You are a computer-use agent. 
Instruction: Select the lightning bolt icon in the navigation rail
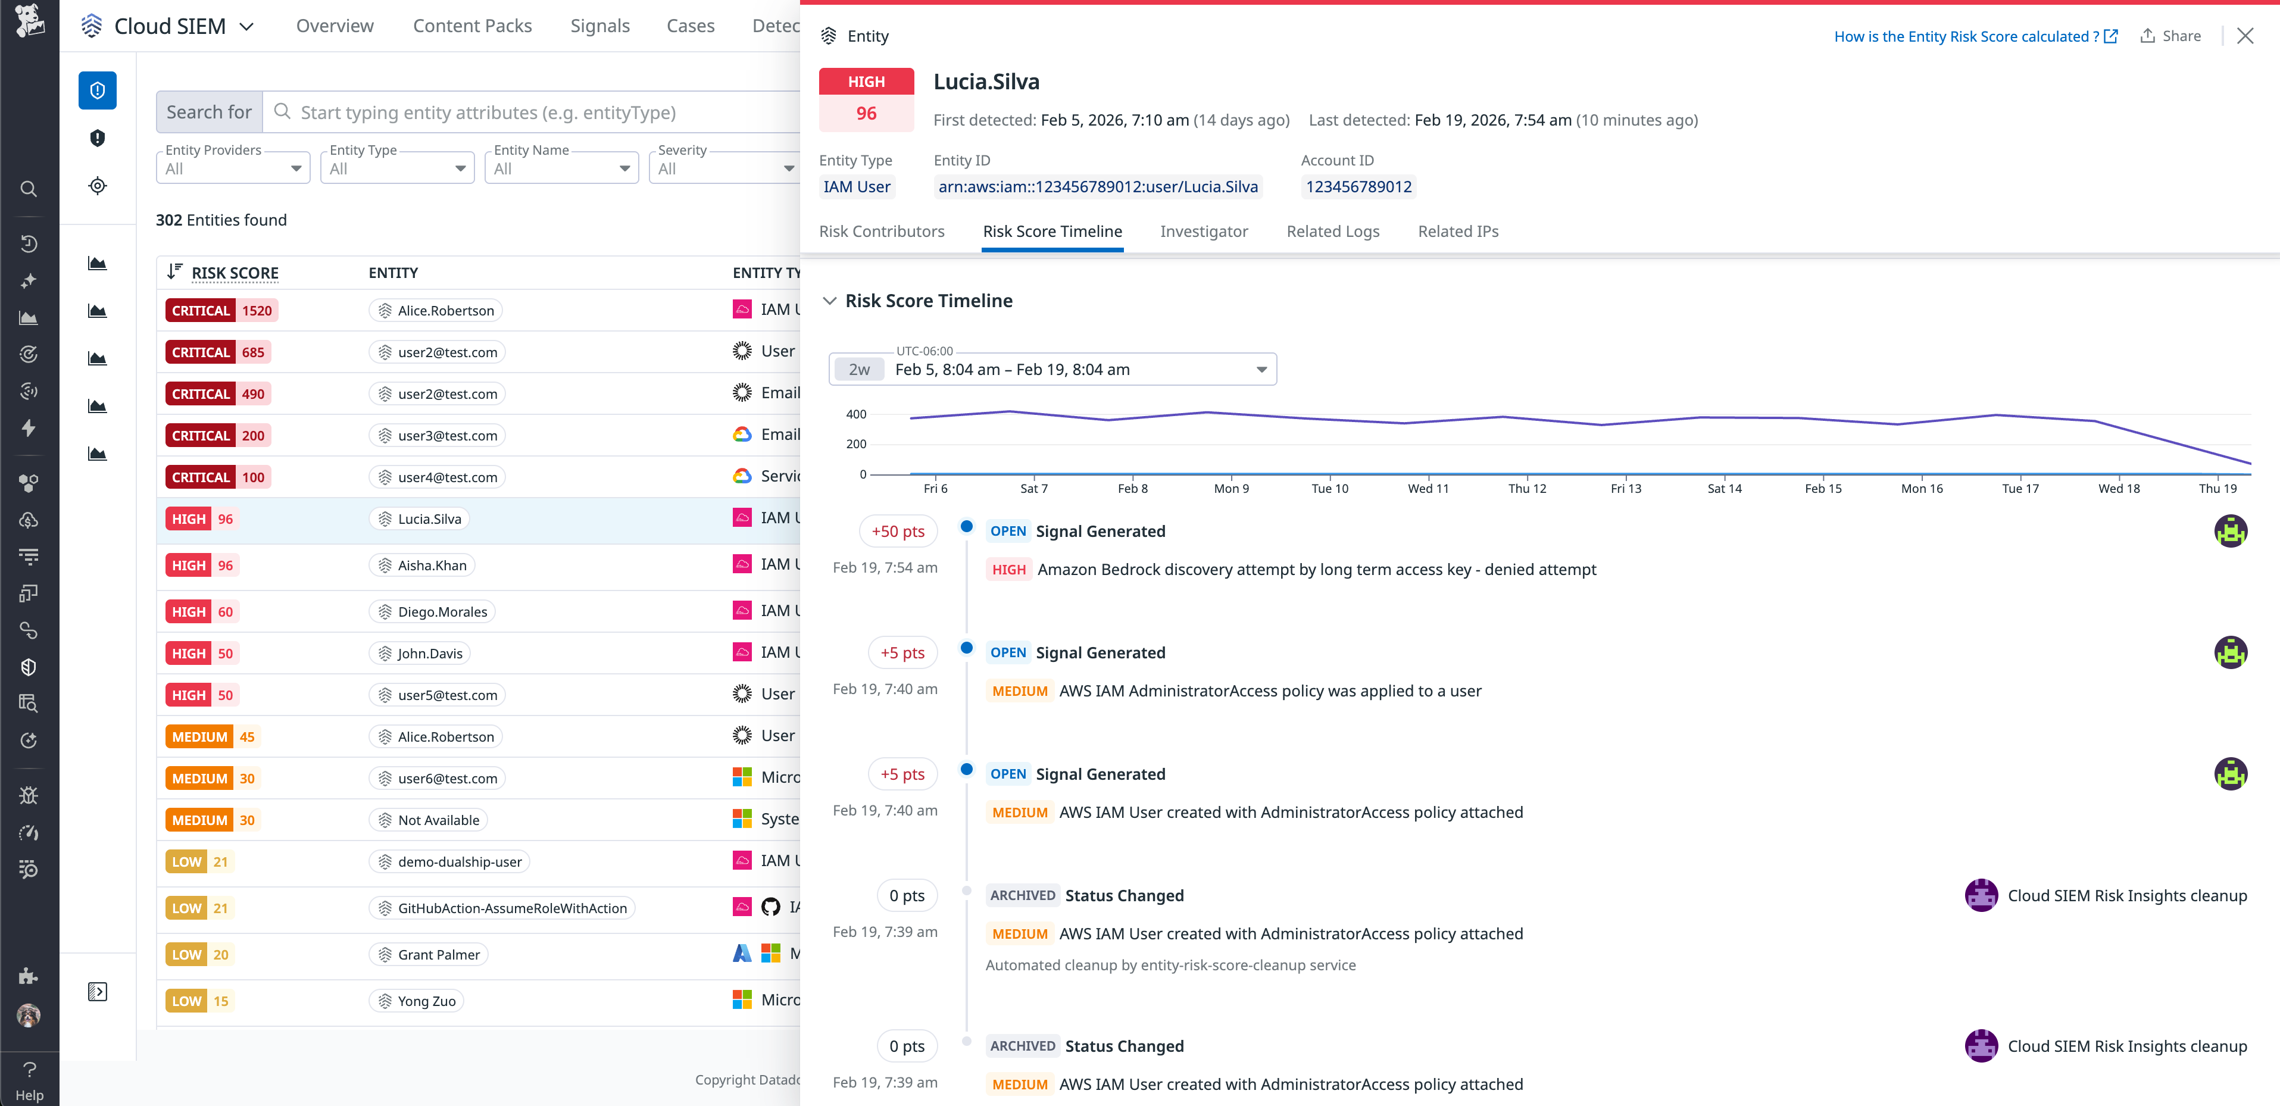(x=29, y=428)
